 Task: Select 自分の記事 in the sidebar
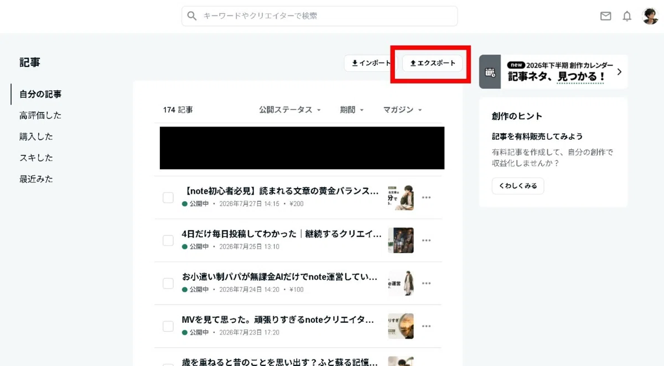coord(40,94)
